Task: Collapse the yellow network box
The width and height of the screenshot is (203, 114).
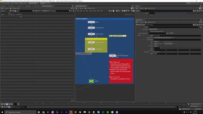Action: 86,39
